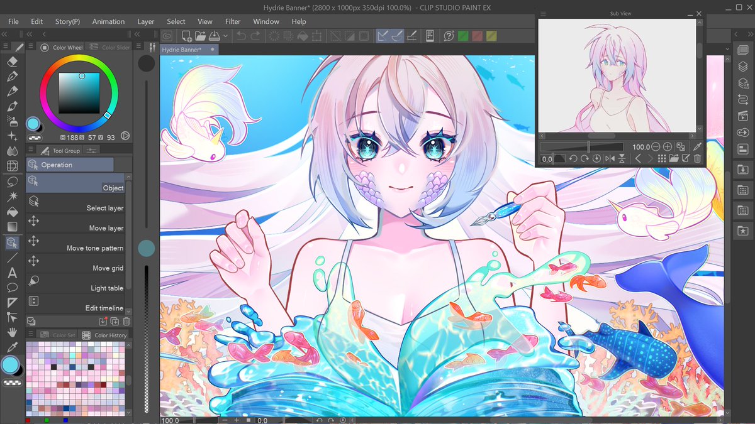
Task: Select the Light table sub tool
Action: pos(75,283)
